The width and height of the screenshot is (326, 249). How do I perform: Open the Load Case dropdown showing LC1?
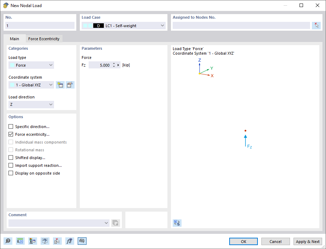[162, 25]
